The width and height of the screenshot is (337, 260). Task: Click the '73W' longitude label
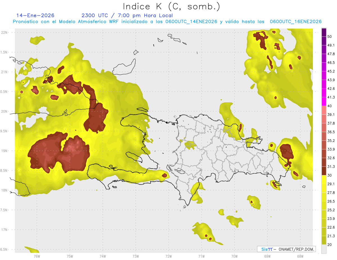136,256
